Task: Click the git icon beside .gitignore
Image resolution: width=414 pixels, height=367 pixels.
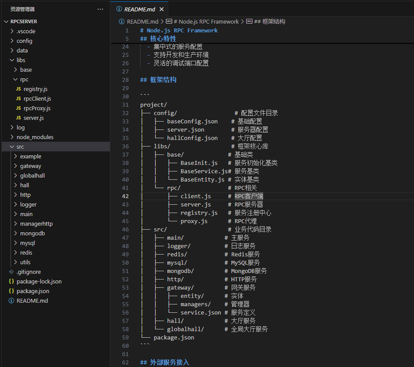Action: point(11,271)
